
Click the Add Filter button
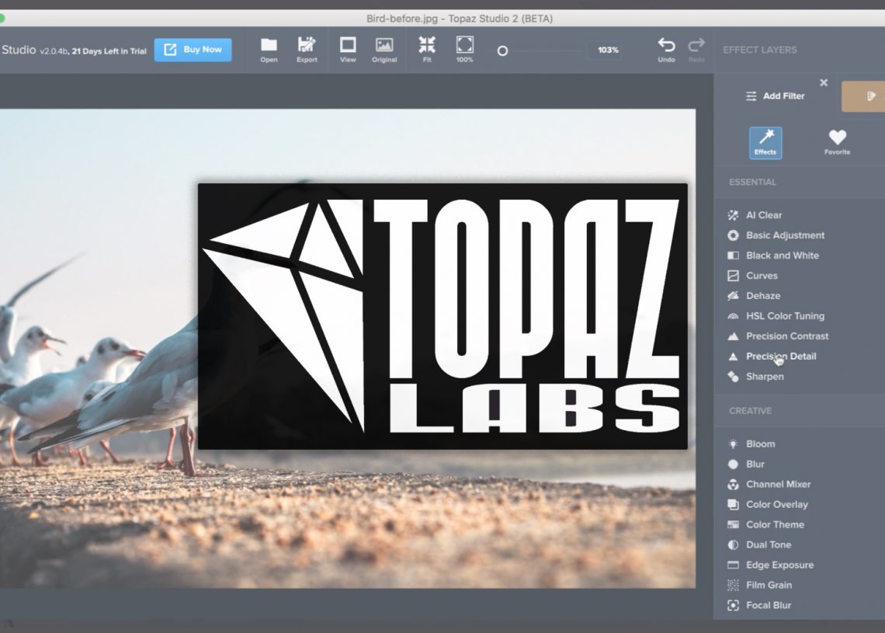tap(775, 96)
